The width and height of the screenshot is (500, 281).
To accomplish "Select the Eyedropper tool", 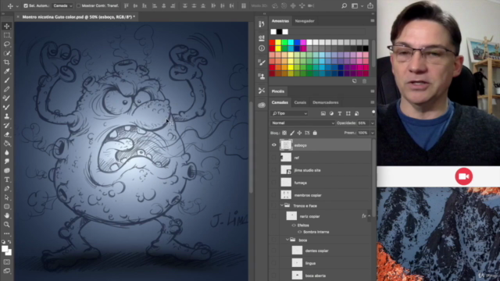I will (x=7, y=71).
